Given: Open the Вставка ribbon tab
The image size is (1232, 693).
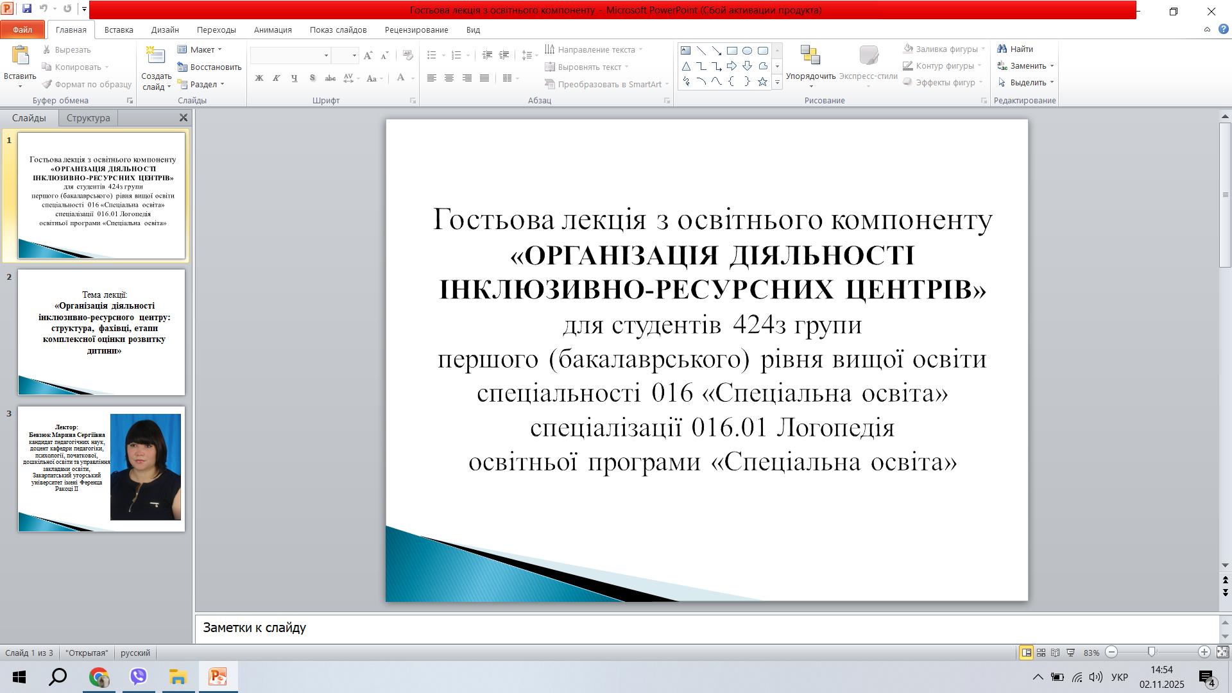Looking at the screenshot, I should click(119, 30).
